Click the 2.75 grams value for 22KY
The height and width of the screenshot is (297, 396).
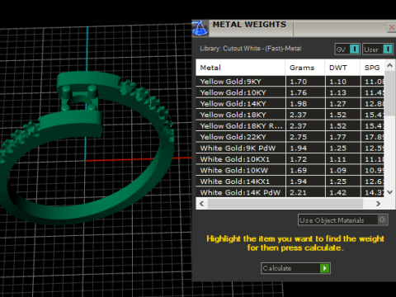pyautogui.click(x=299, y=137)
